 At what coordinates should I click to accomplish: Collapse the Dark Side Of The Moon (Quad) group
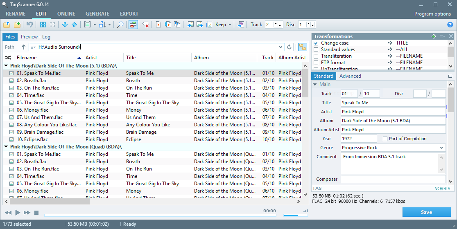click(6, 147)
